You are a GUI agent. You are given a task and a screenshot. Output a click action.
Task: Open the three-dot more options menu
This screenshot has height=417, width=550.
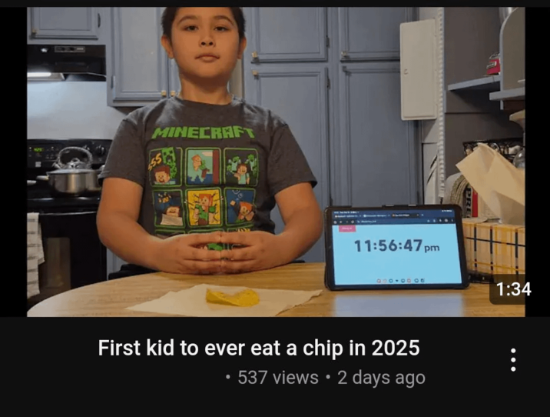(513, 359)
